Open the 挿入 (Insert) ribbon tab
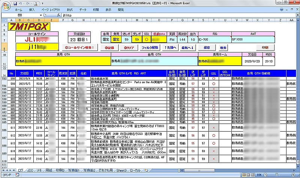Screen dimensions: 300x178 (32, 9)
